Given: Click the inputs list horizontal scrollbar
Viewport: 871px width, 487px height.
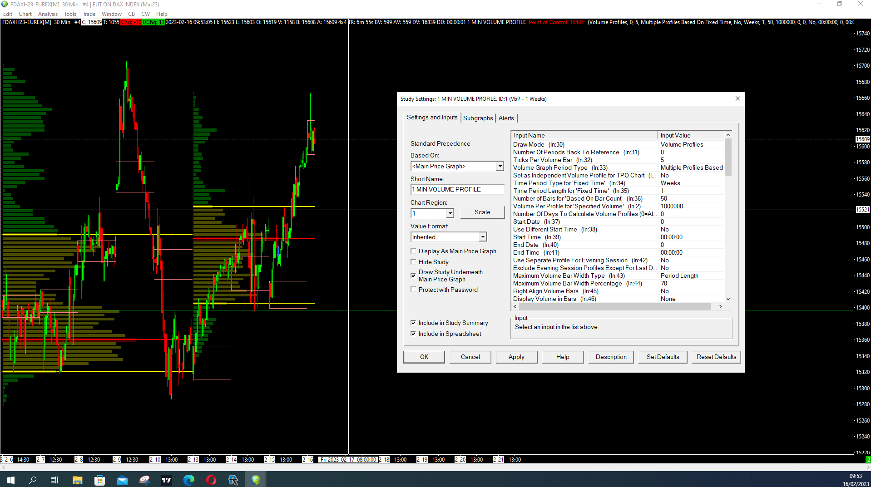Looking at the screenshot, I should pos(615,307).
